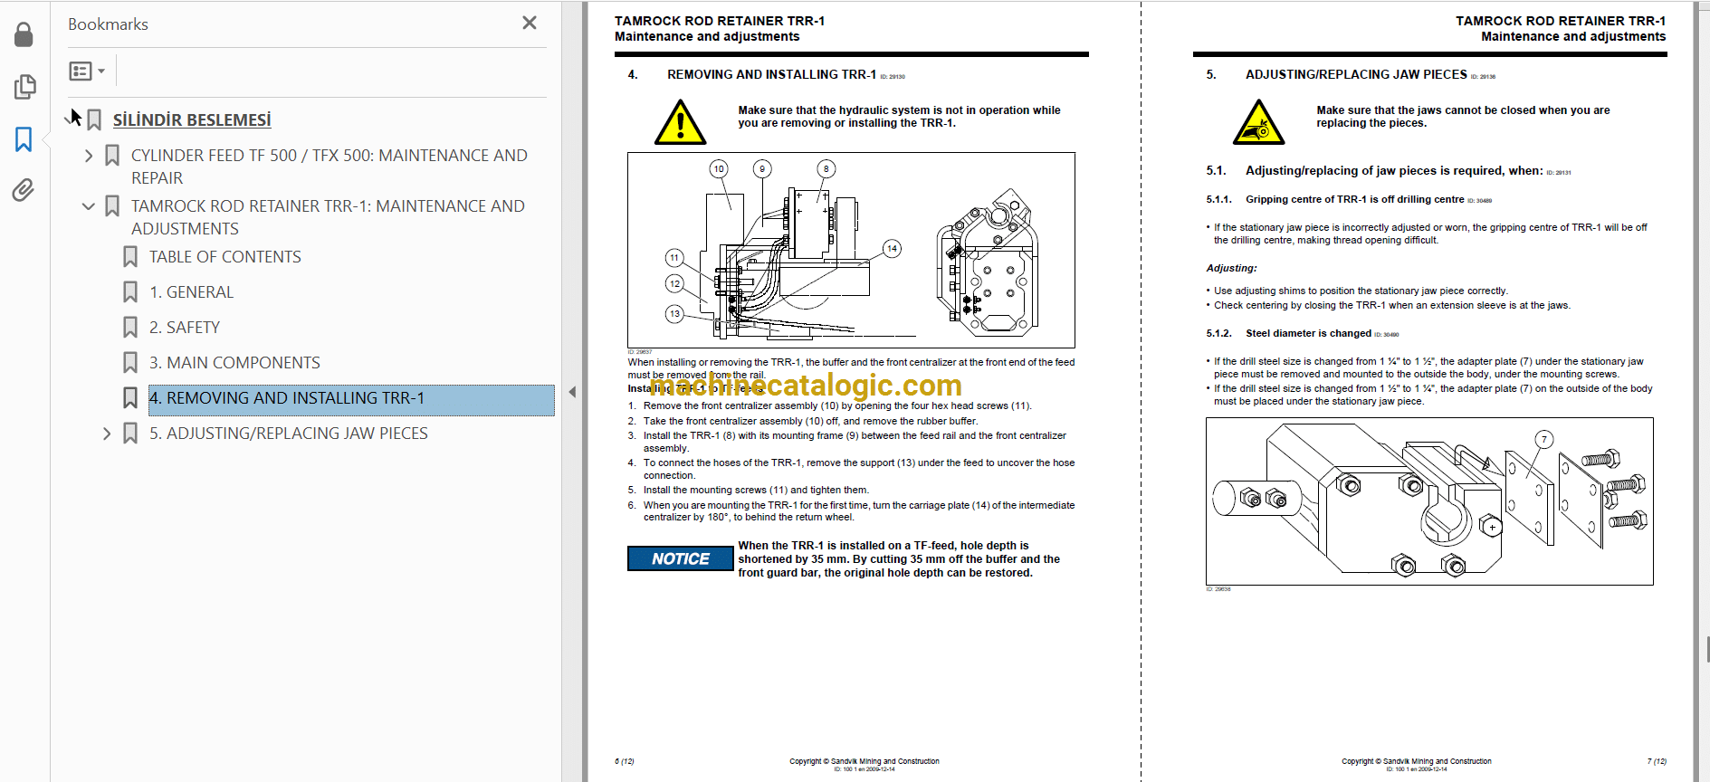Click the security lock icon in sidebar
This screenshot has height=782, width=1710.
pos(24,34)
